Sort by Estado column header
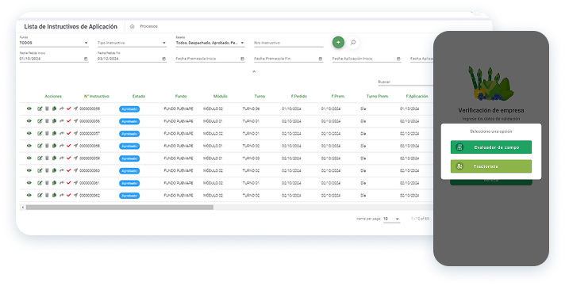The width and height of the screenshot is (565, 286). pyautogui.click(x=139, y=97)
